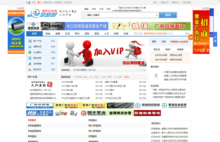Click the 会员登录 link in top bar

[x=58, y=3]
